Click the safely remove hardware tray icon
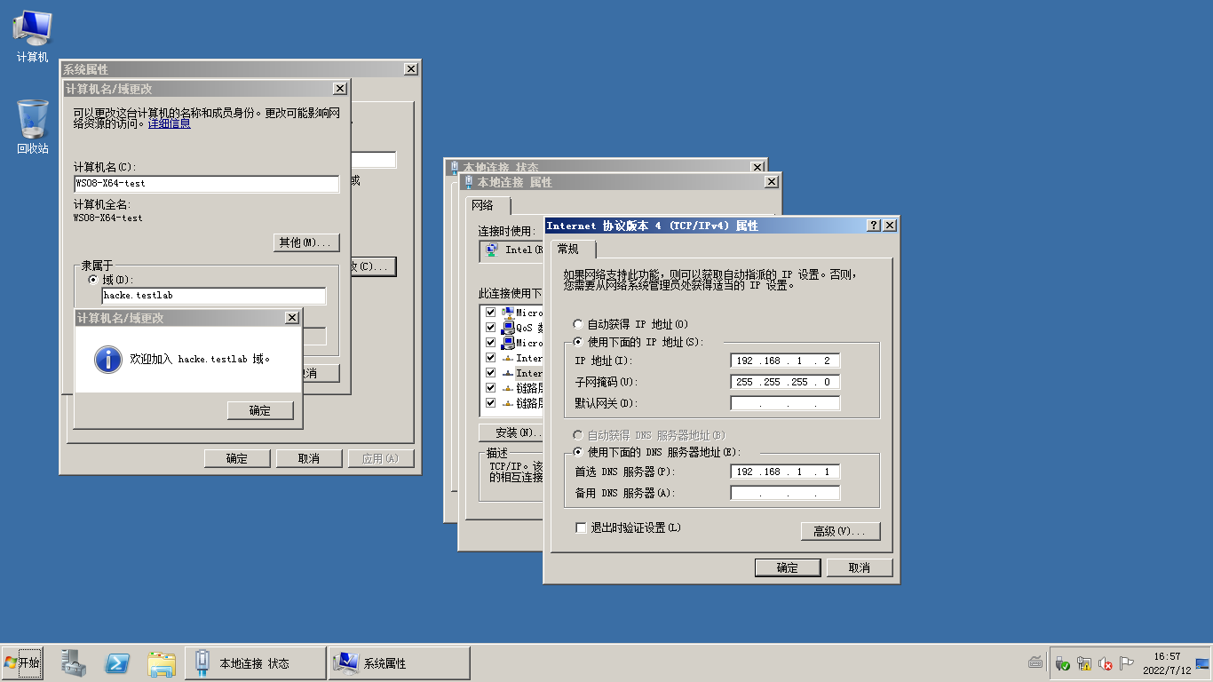The width and height of the screenshot is (1213, 682). pos(1062,662)
